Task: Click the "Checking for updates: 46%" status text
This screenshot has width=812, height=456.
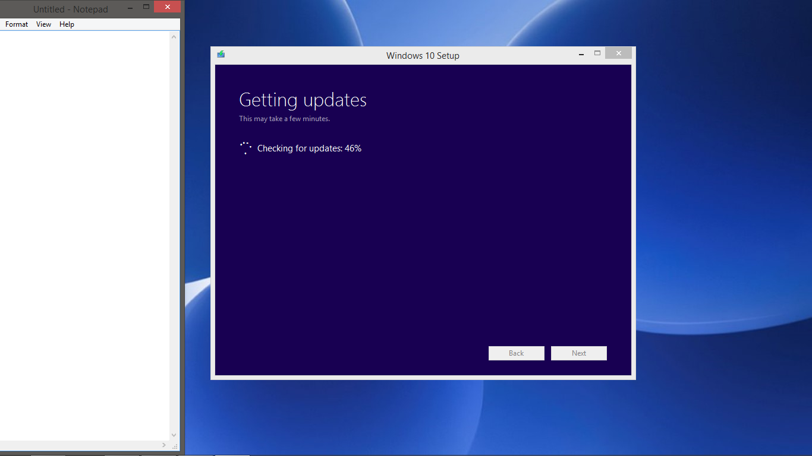Action: 309,148
